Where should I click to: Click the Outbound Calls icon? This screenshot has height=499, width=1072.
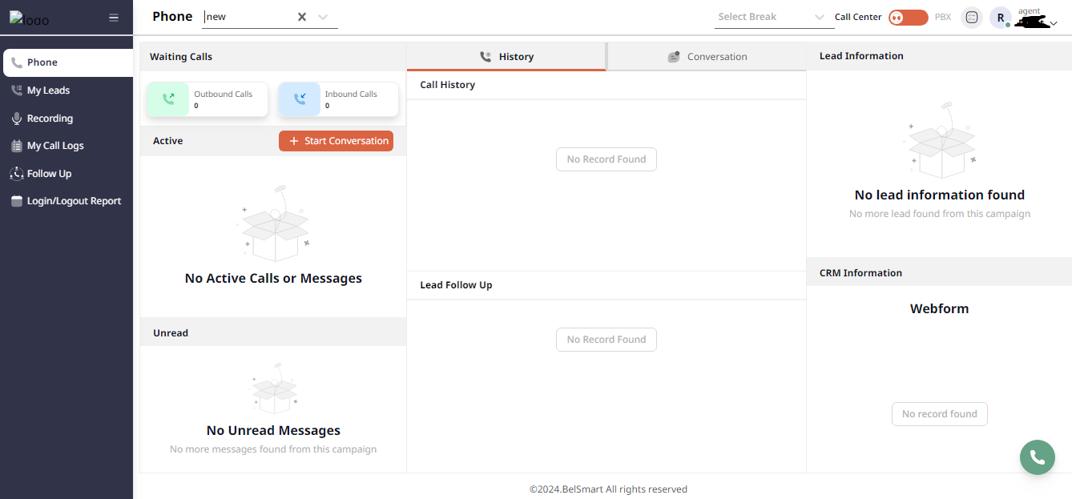click(167, 99)
